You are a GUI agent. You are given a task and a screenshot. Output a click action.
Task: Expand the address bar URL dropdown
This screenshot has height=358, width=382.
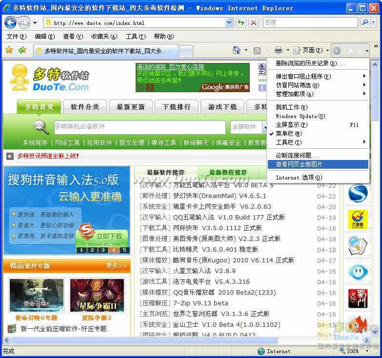[x=229, y=22]
